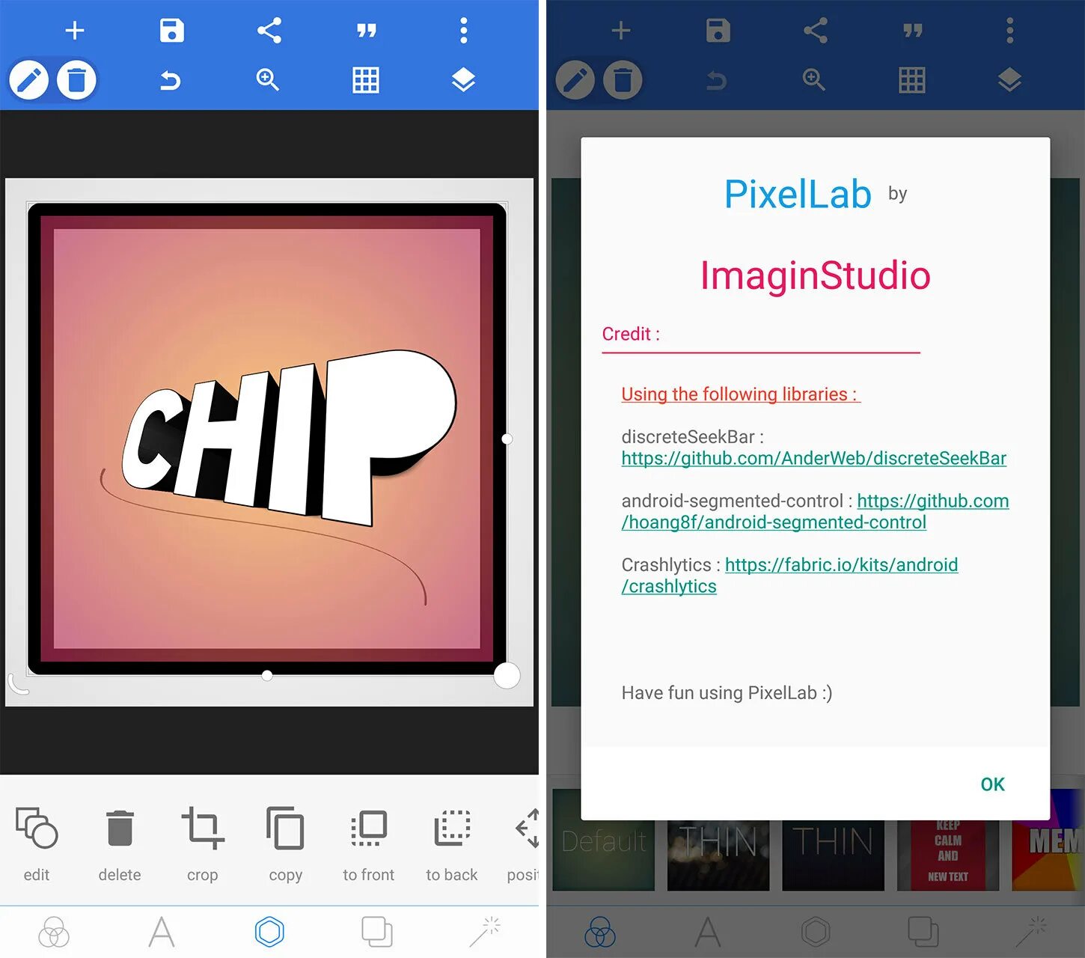Open the magic wand effects tab in left screen
The width and height of the screenshot is (1085, 958).
485,933
